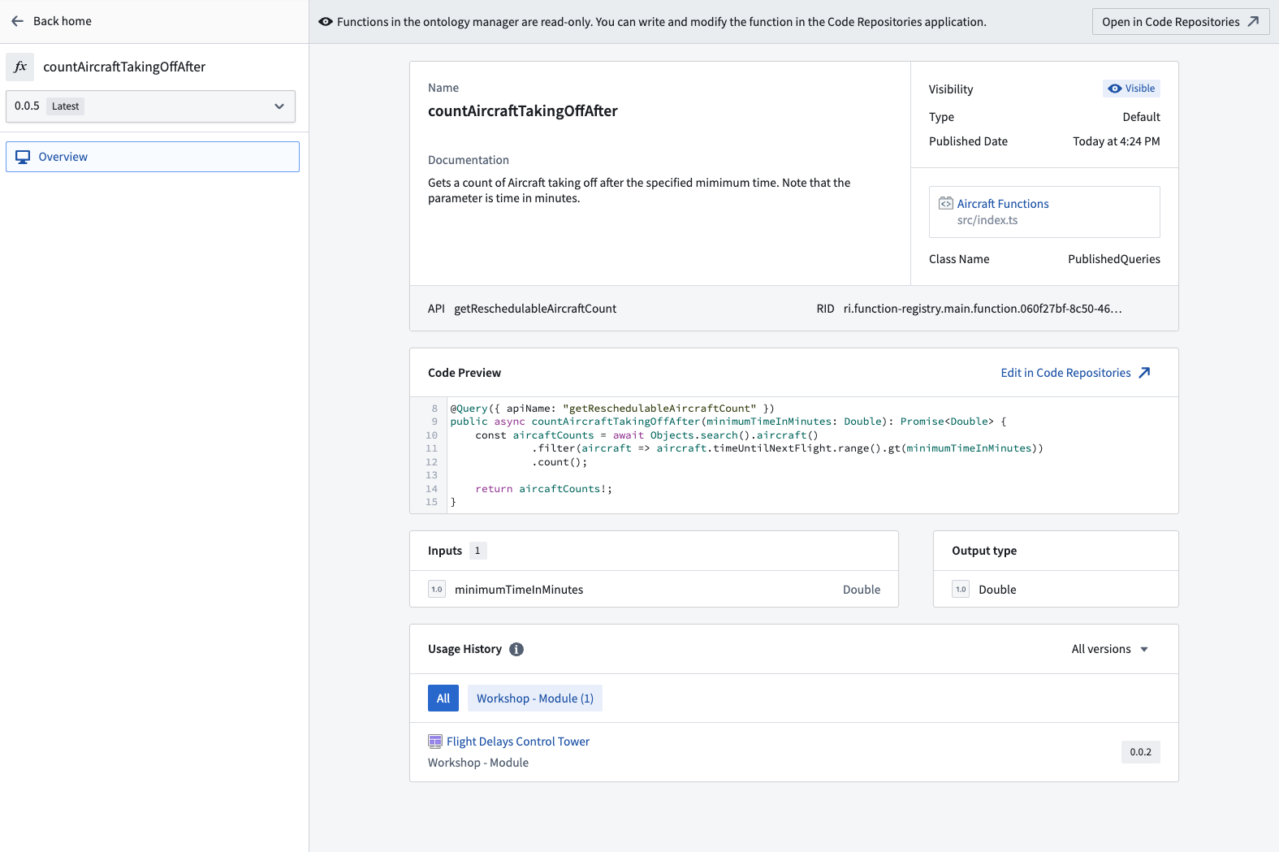
Task: Click the Output type Double value
Action: pyautogui.click(x=997, y=590)
